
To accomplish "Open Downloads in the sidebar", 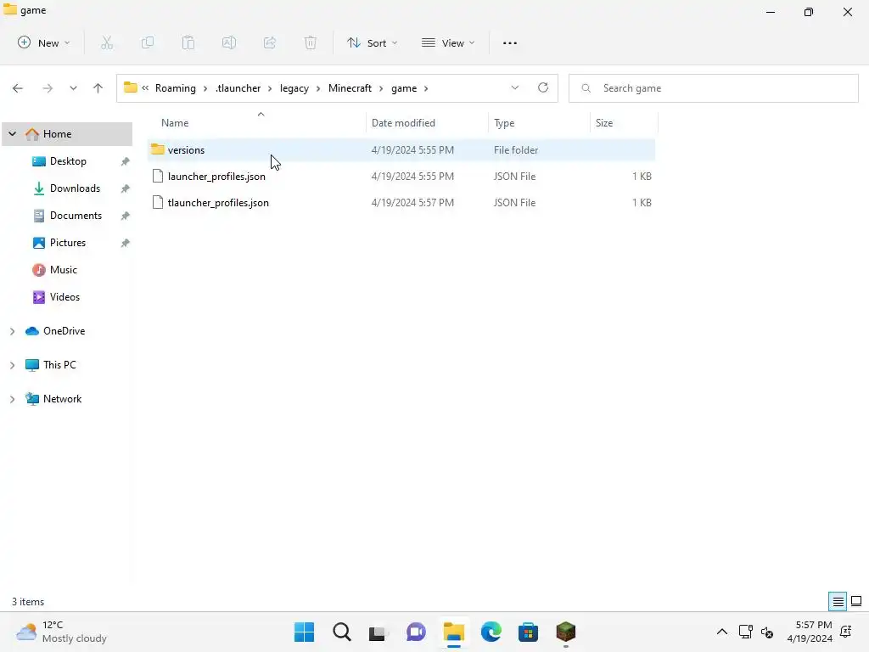I will (75, 188).
